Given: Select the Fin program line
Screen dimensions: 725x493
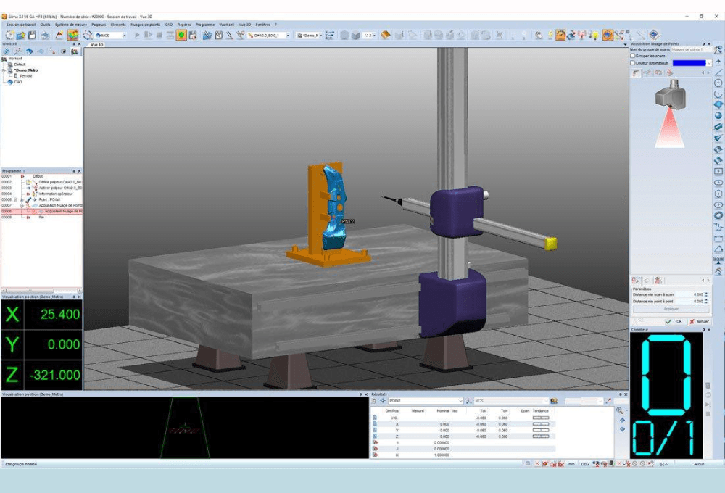Looking at the screenshot, I should point(41,217).
